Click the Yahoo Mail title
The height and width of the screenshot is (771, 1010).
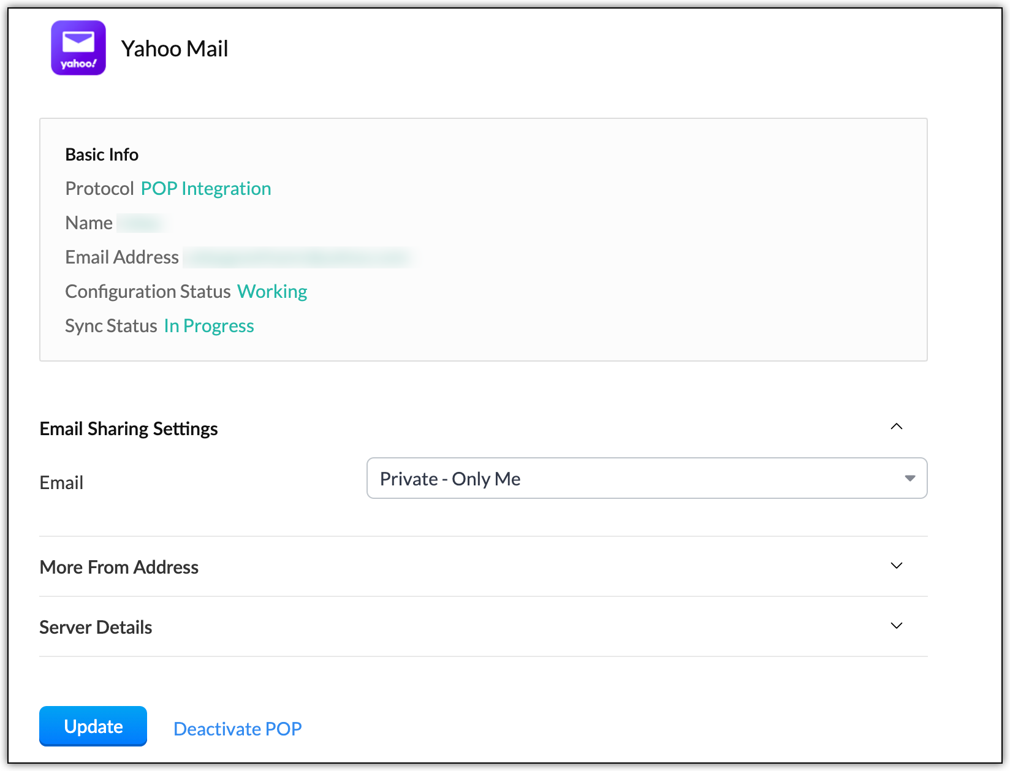point(175,48)
